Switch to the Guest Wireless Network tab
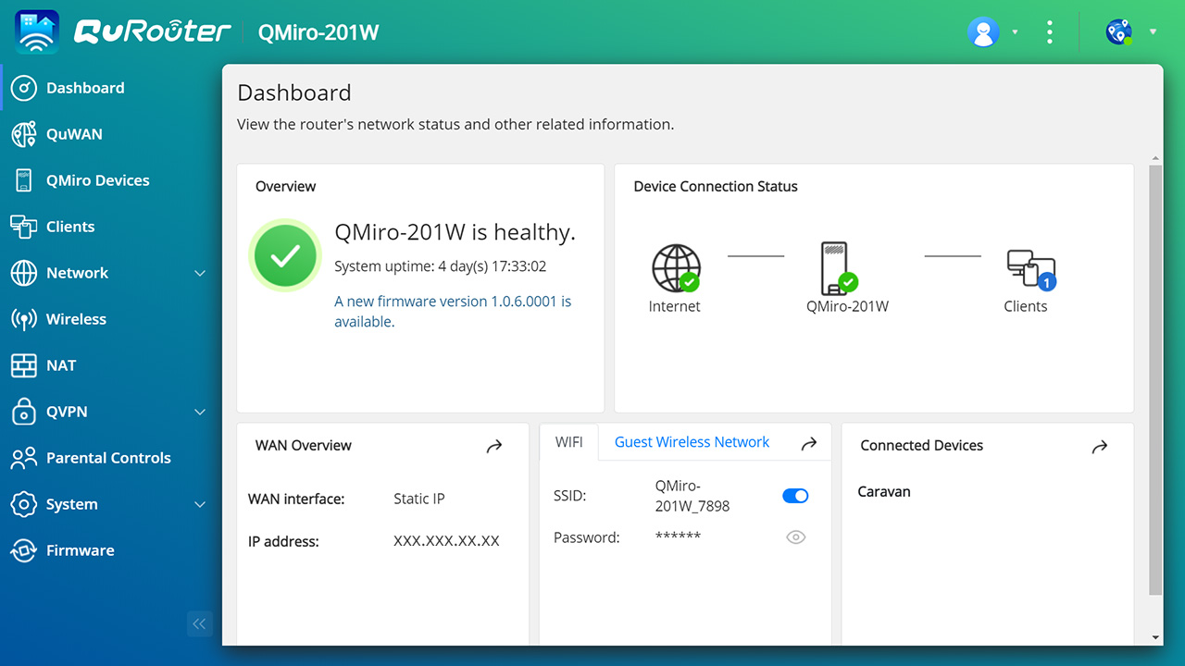Screen dimensions: 1185x666 [691, 441]
